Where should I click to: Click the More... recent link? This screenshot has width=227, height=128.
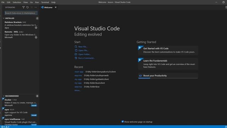point(78,90)
